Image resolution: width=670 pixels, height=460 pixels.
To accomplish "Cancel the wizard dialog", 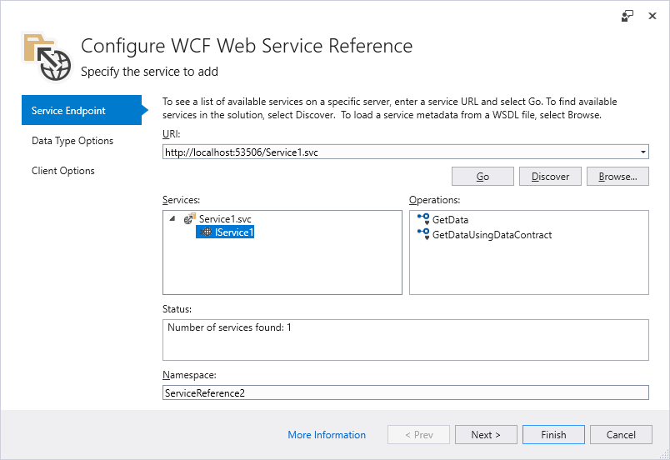I will [x=621, y=435].
